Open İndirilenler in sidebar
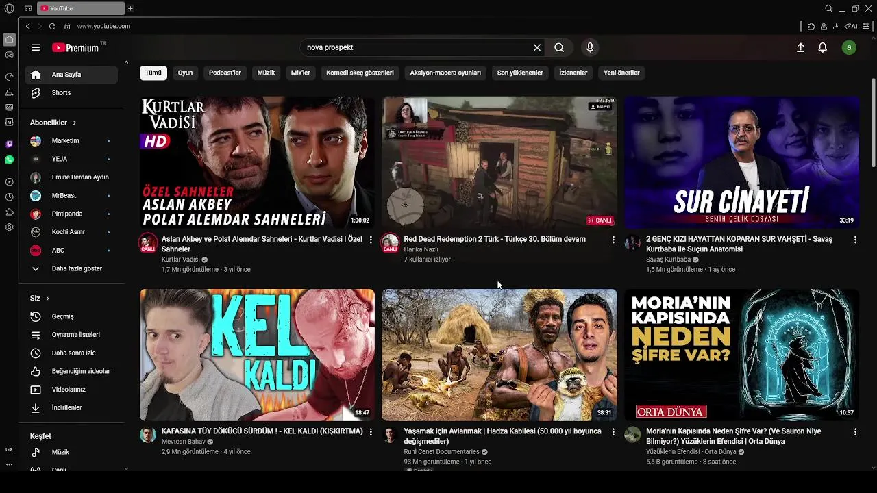The width and height of the screenshot is (877, 493). [x=71, y=407]
